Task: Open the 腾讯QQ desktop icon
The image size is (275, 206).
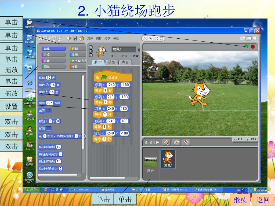Action: tap(30, 131)
